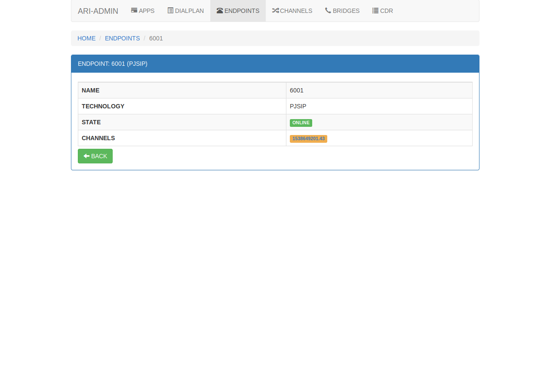Click the NAME row label
Viewport: 550px width, 387px height.
click(91, 90)
